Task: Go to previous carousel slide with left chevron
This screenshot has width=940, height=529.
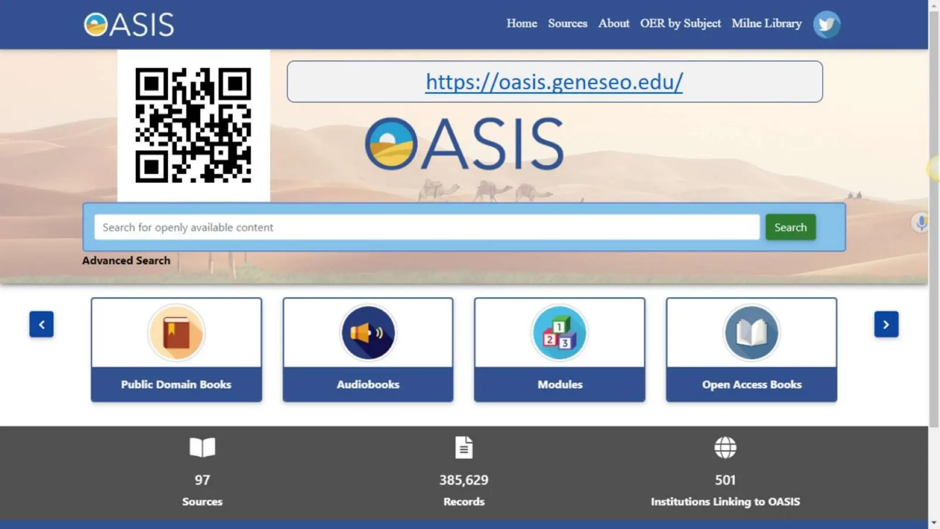Action: tap(41, 325)
